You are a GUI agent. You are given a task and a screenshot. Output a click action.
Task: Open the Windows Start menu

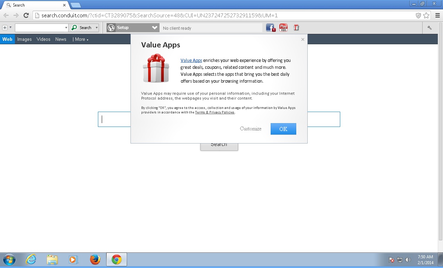(x=9, y=259)
